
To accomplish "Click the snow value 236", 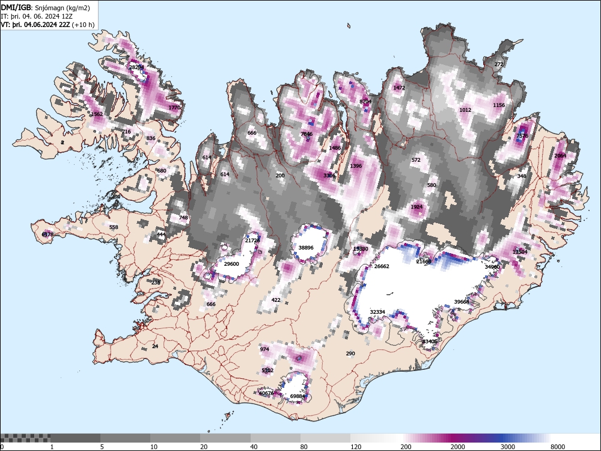I will click(156, 283).
